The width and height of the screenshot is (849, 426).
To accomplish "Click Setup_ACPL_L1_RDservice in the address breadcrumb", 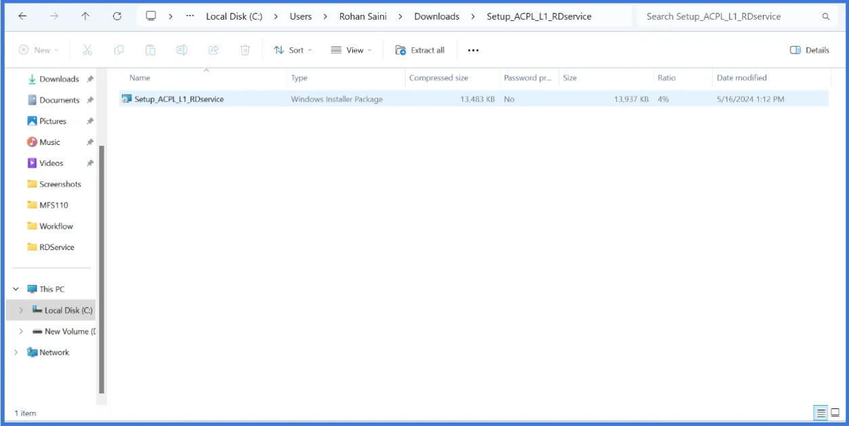I will 539,16.
